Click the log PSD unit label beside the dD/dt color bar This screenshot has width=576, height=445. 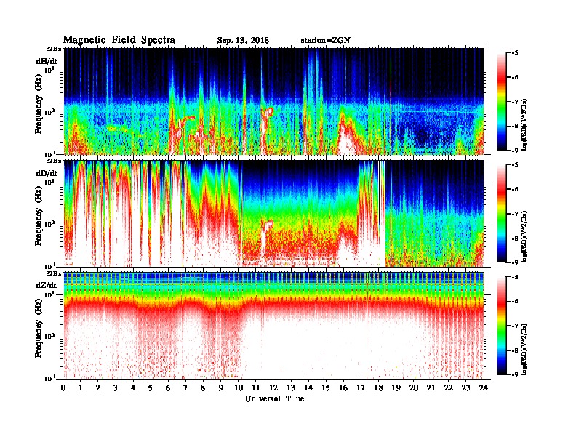[524, 236]
